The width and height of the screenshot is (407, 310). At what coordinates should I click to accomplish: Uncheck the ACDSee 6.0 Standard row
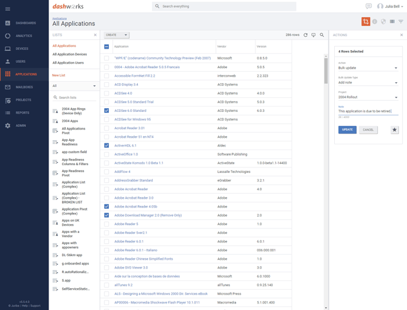click(106, 111)
